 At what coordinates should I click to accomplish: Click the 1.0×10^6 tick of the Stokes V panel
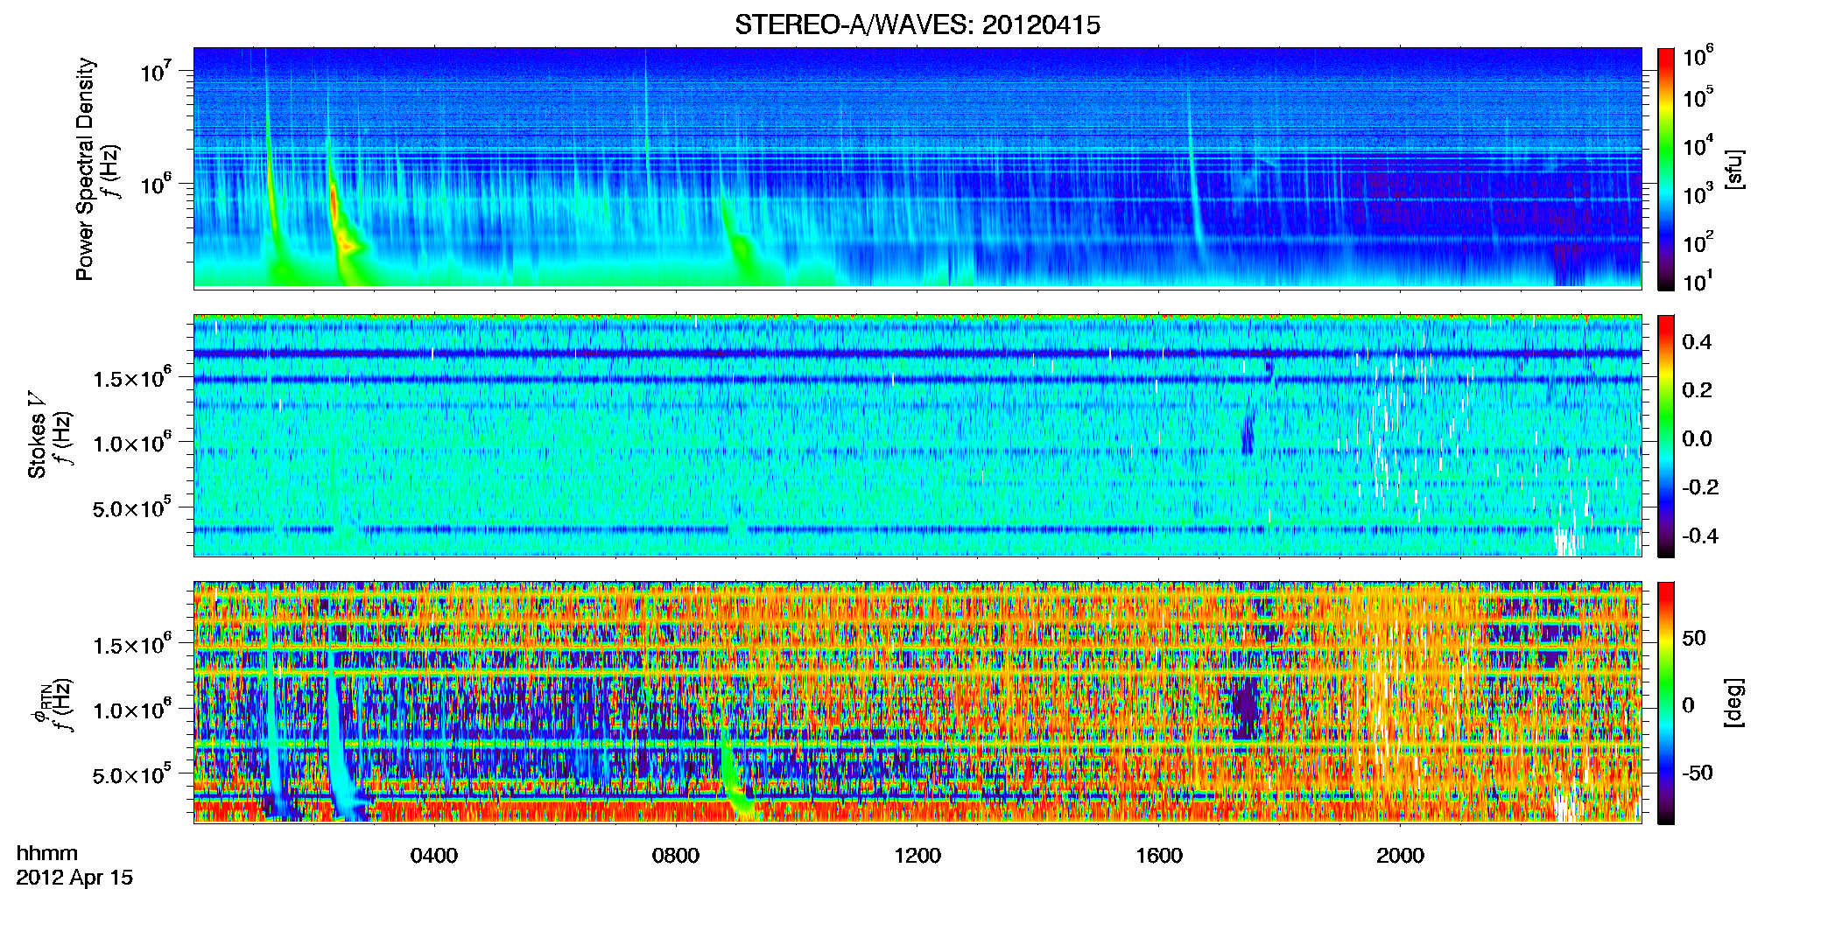tap(131, 443)
